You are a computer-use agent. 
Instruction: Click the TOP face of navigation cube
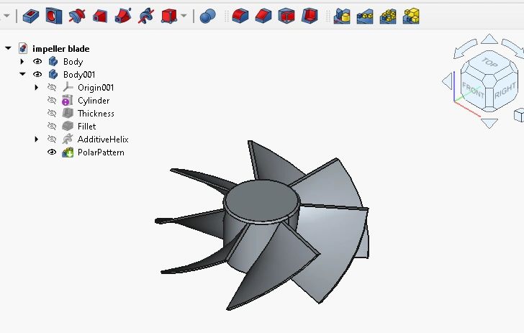click(489, 63)
